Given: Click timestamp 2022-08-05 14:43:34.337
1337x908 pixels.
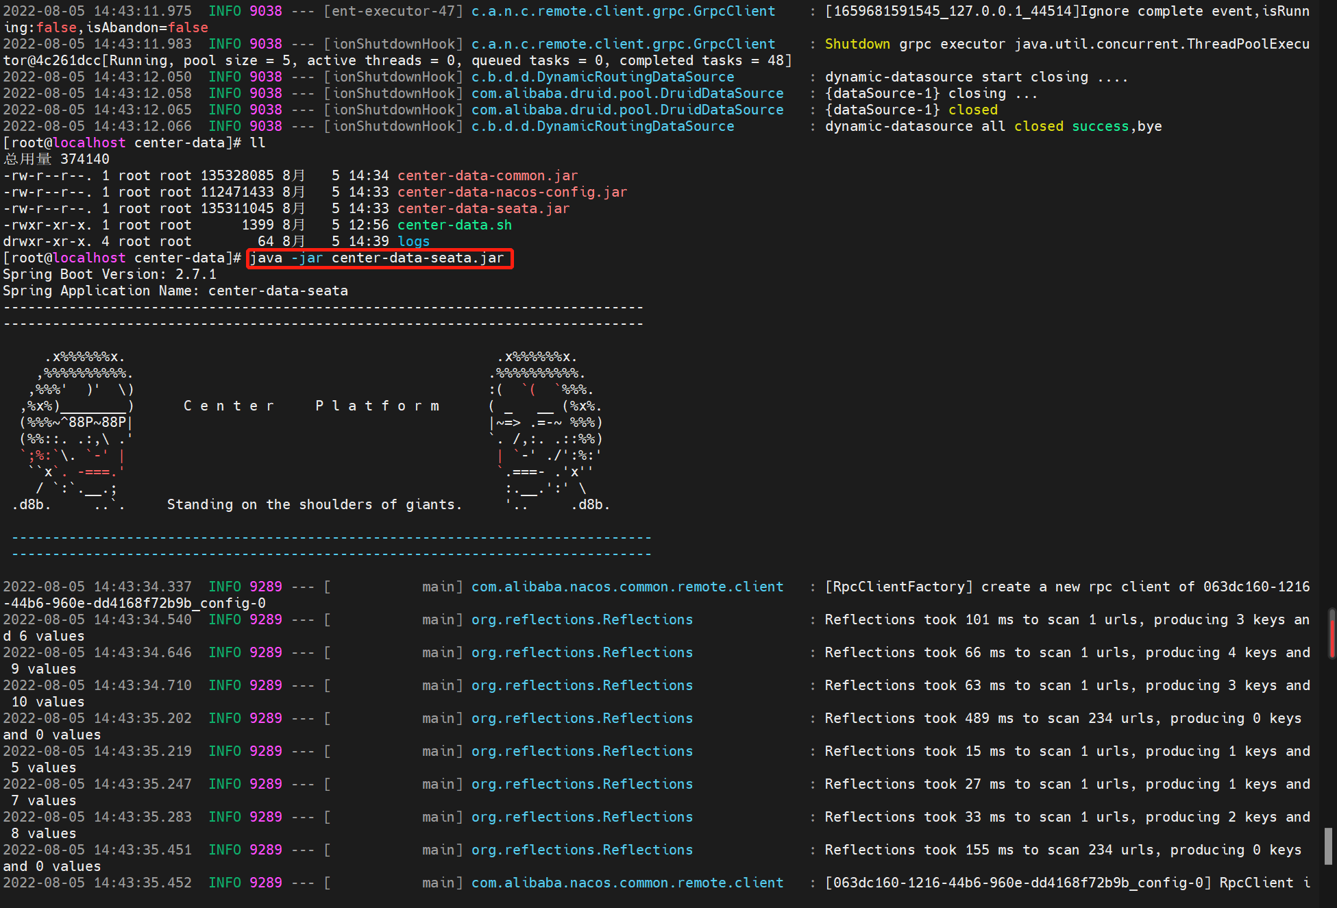Looking at the screenshot, I should coord(97,587).
